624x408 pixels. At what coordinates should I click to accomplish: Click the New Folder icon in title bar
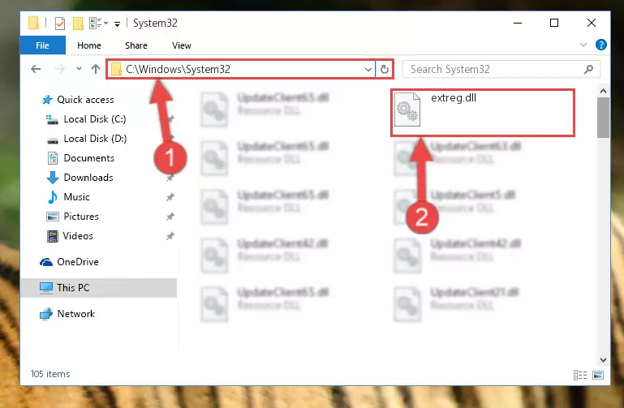click(78, 24)
